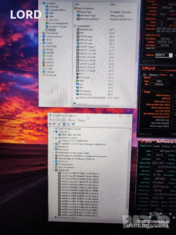Click the Server category icon

tap(44, 40)
